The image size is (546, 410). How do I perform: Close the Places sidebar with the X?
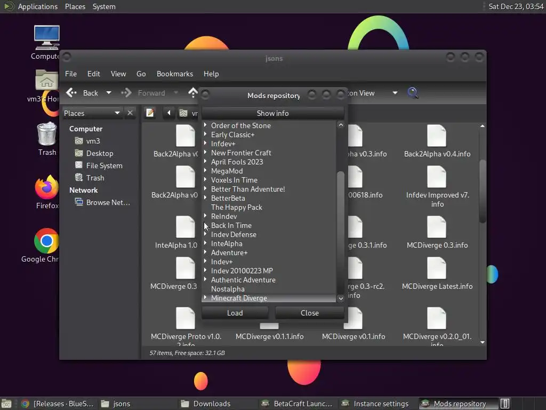pyautogui.click(x=130, y=113)
